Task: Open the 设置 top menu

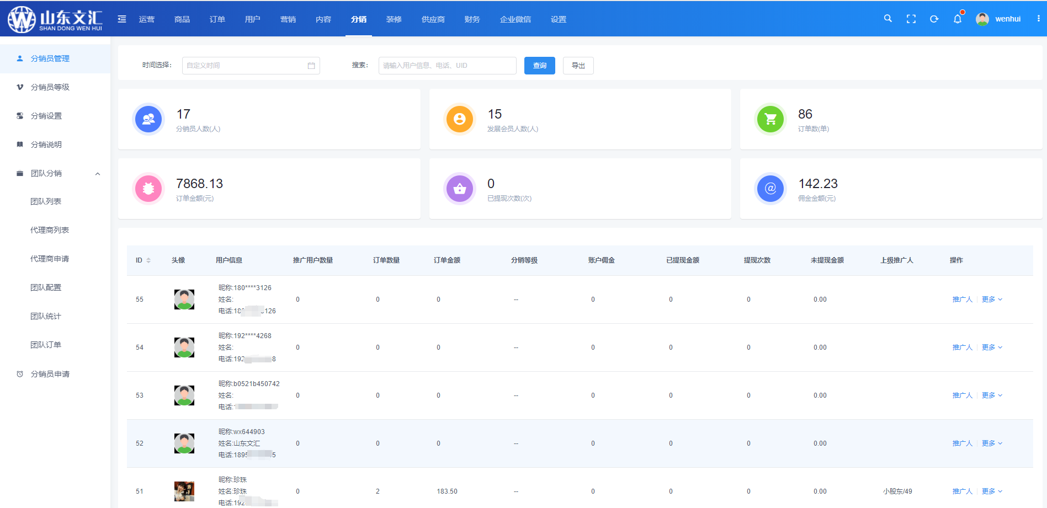Action: tap(559, 19)
